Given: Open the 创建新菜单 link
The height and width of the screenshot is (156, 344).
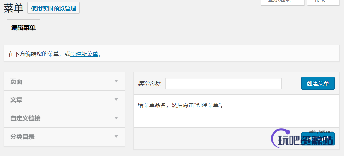Looking at the screenshot, I should 84,54.
